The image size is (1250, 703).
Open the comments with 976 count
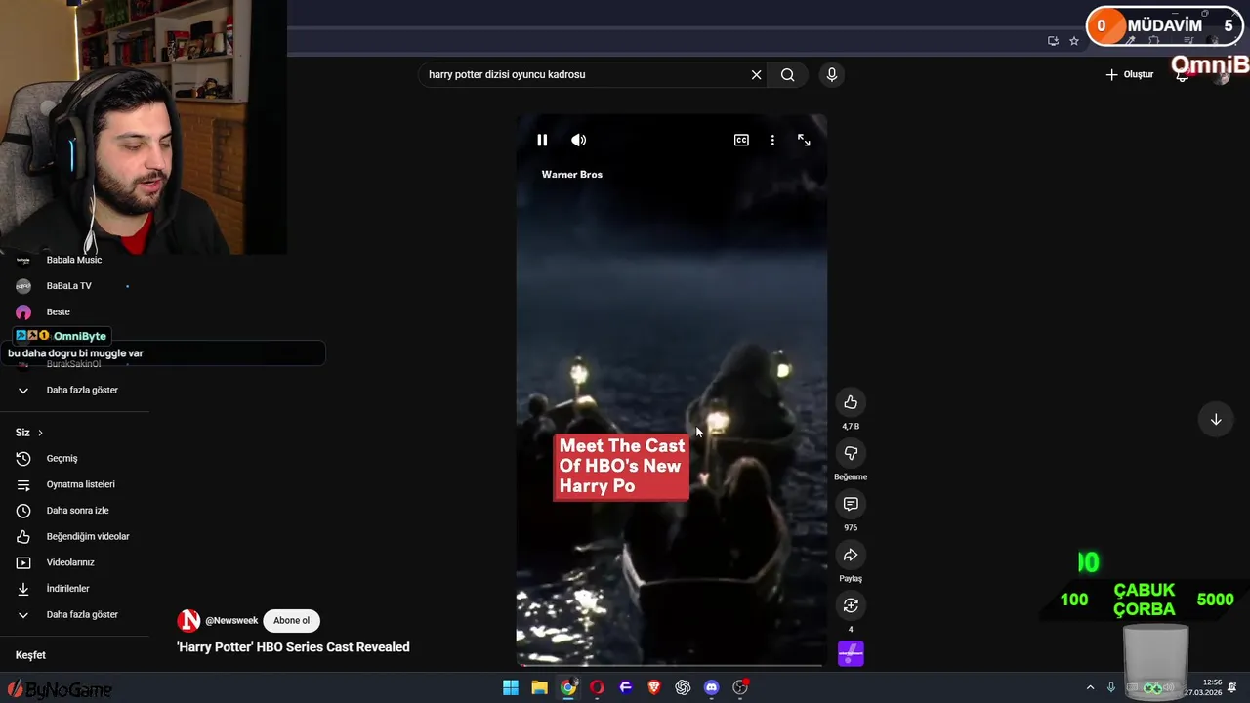coord(851,504)
